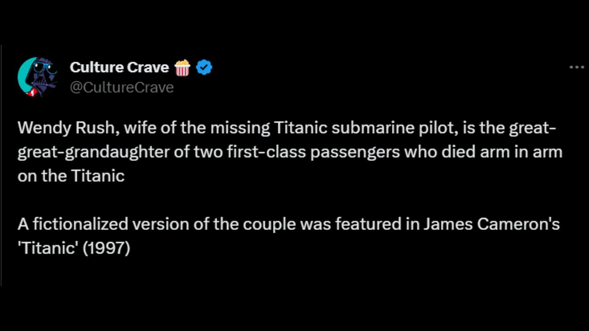Click the word "fictionalized" in the tweet
The width and height of the screenshot is (589, 331).
pyautogui.click(x=80, y=224)
